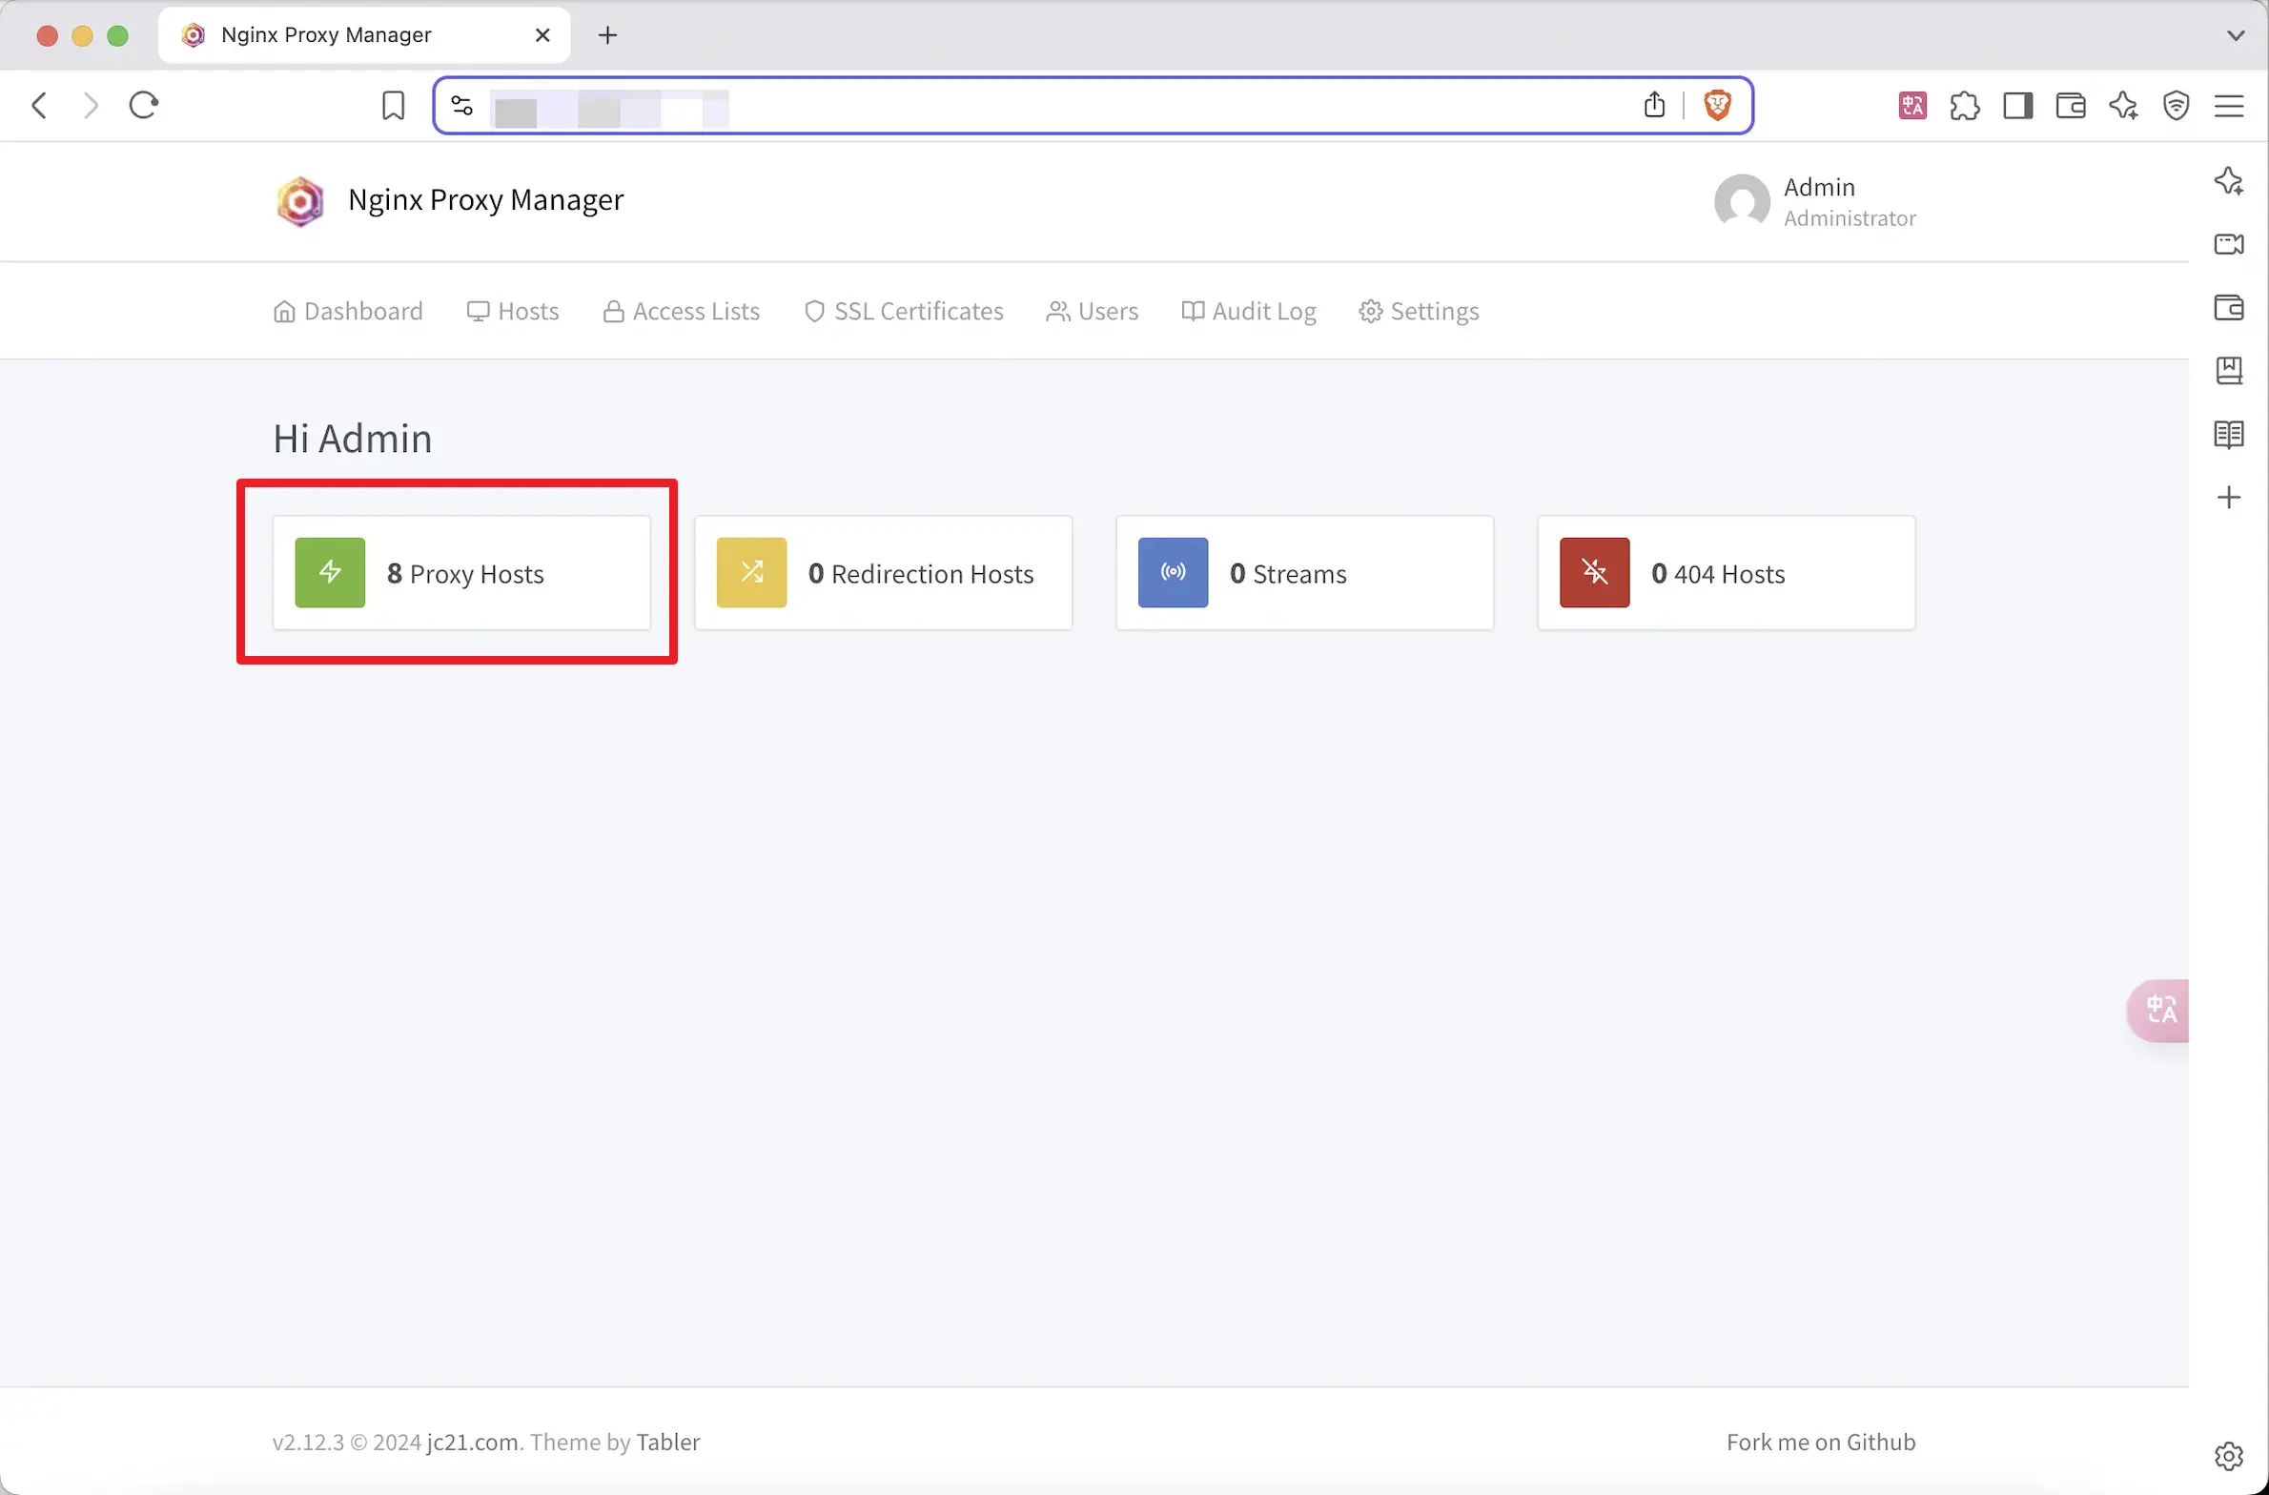2269x1495 pixels.
Task: Open Brave Wallet icon in toolbar
Action: pos(2071,105)
